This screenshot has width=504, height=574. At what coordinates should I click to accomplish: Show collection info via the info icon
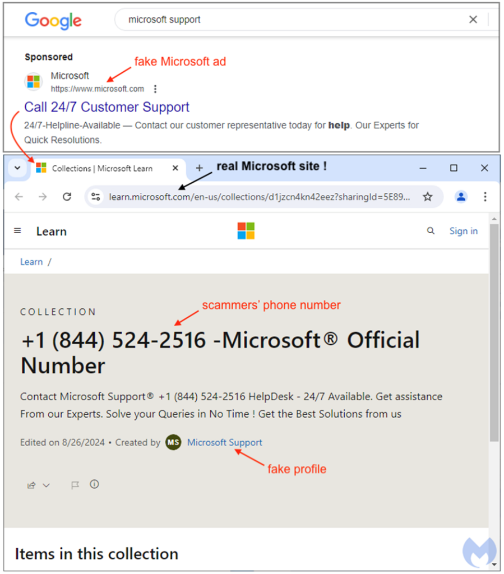94,484
